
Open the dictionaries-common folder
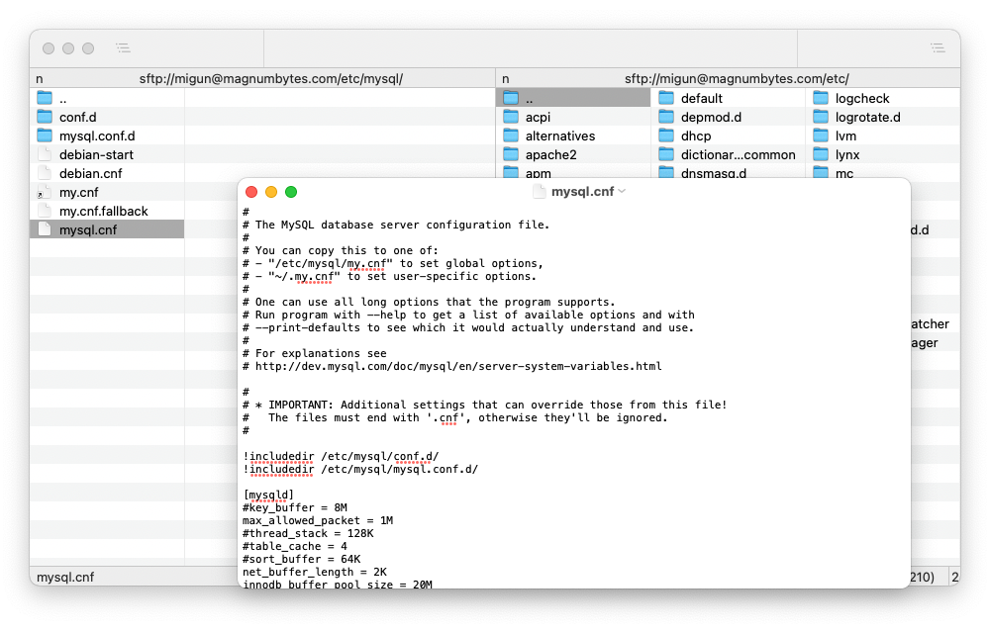pyautogui.click(x=729, y=154)
